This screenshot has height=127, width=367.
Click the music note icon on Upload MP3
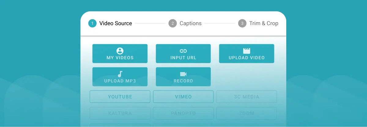120,74
